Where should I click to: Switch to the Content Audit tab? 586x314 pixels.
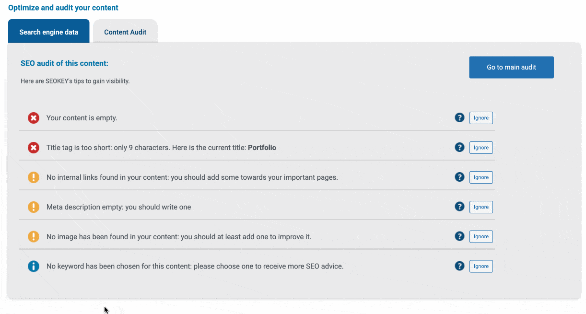(125, 32)
